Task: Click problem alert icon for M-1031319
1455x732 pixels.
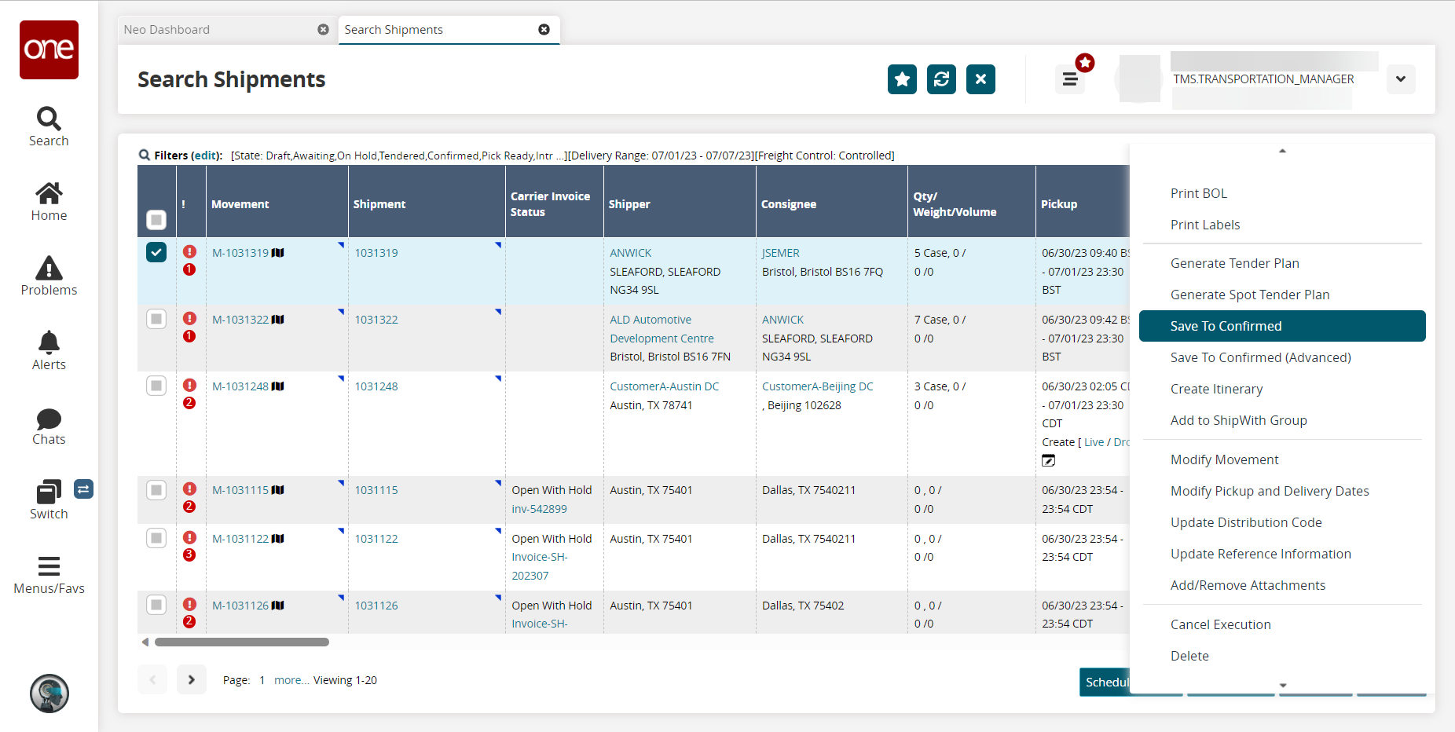Action: (189, 252)
